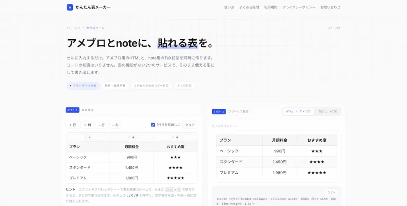The image size is (407, 206).
Task: Click the STEP 2 badge
Action: (219, 112)
